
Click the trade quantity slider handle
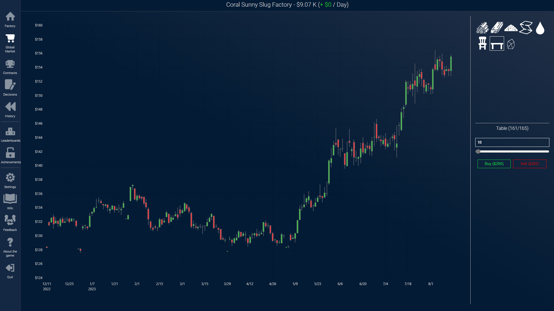[x=478, y=151]
